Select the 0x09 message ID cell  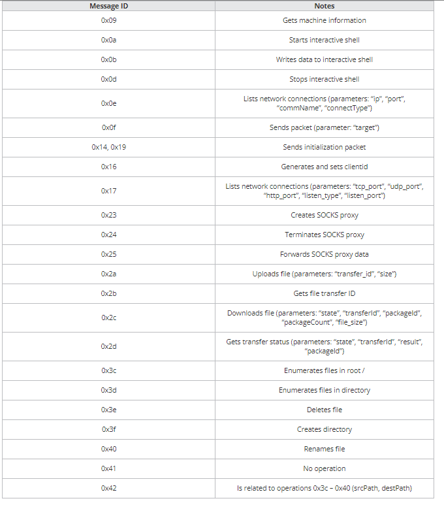[109, 21]
